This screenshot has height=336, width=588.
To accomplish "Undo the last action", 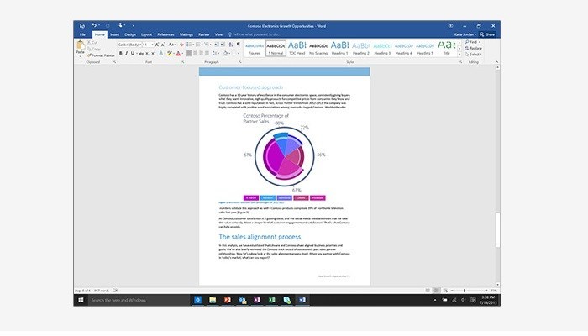I will [x=94, y=25].
